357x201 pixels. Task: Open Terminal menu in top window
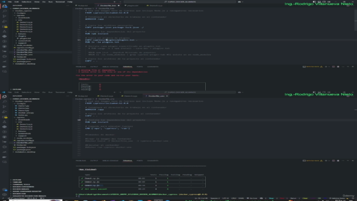tap(60, 2)
